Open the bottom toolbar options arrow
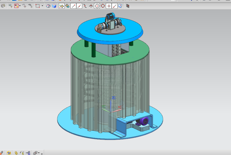 pyautogui.click(x=42, y=154)
